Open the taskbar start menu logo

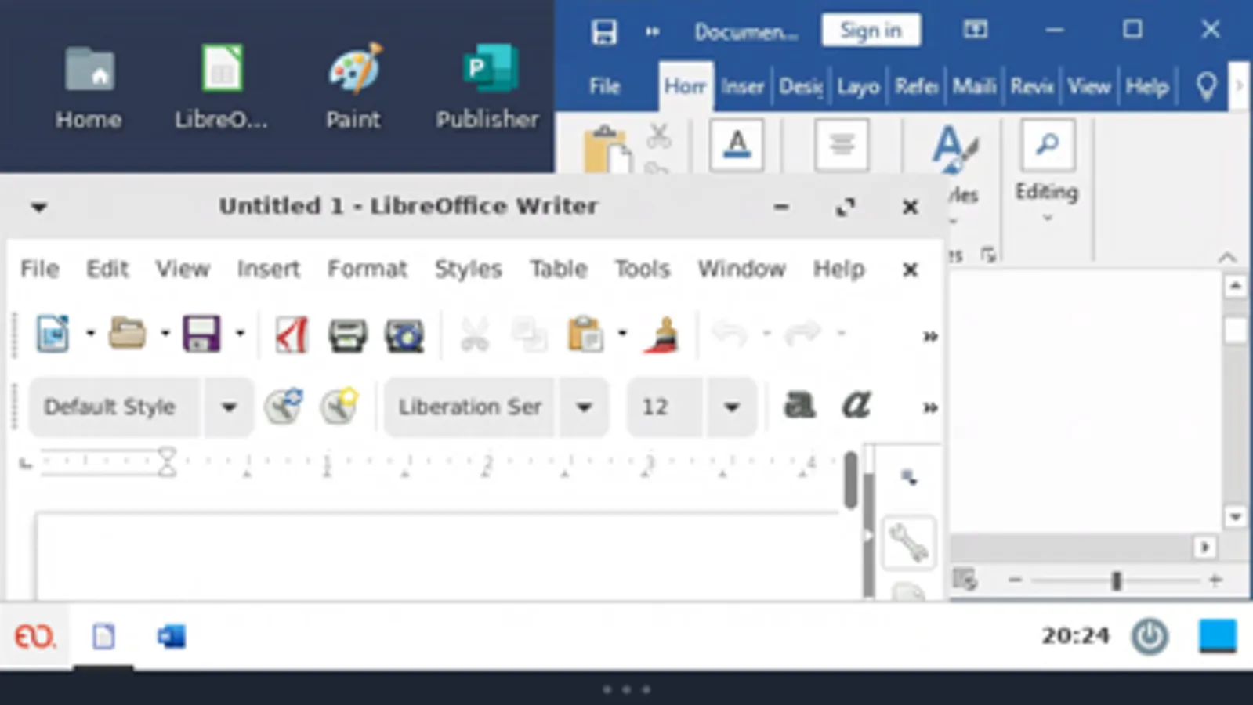(x=35, y=636)
